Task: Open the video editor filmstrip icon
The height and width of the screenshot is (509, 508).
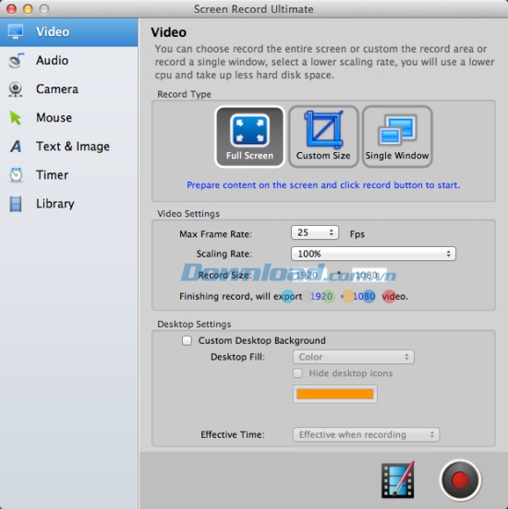Action: coord(398,479)
